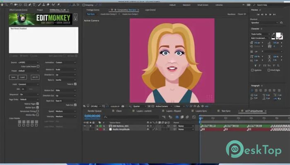Play the preview
Image resolution: width=290 pixels, height=165 pixels.
pyautogui.click(x=266, y=14)
